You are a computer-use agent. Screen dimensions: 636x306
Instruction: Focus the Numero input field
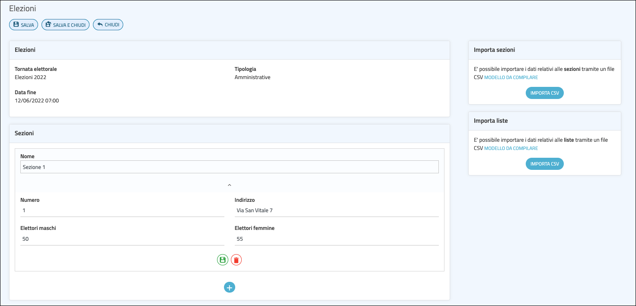(122, 210)
